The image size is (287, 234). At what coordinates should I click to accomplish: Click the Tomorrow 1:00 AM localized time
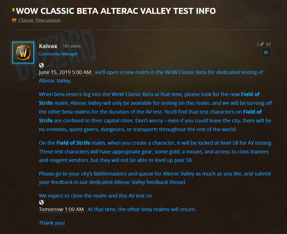click(61, 209)
